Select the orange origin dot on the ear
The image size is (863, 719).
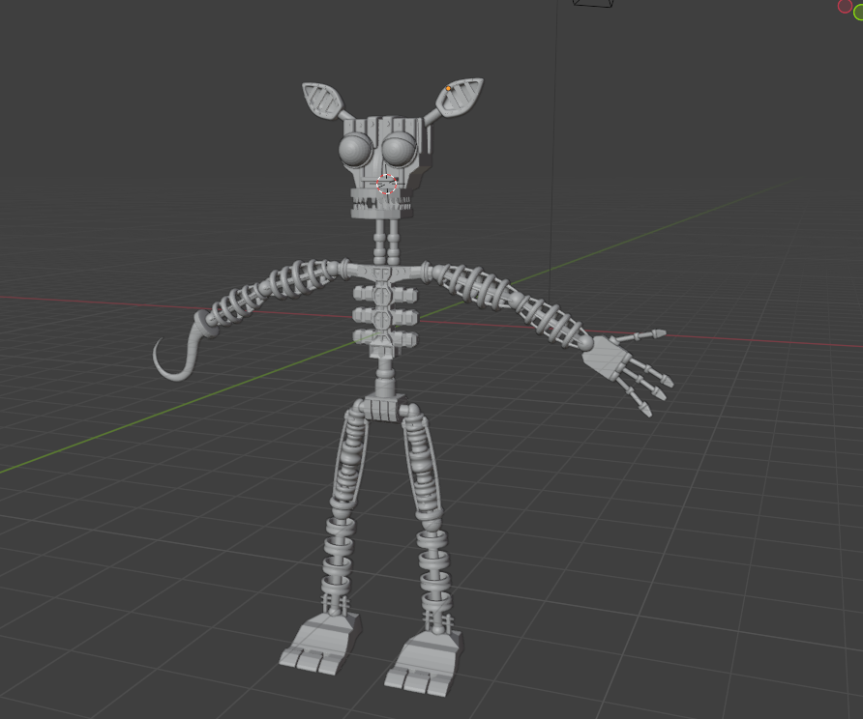(449, 88)
